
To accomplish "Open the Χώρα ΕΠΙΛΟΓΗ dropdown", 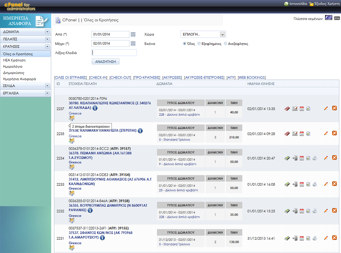I will click(x=203, y=34).
